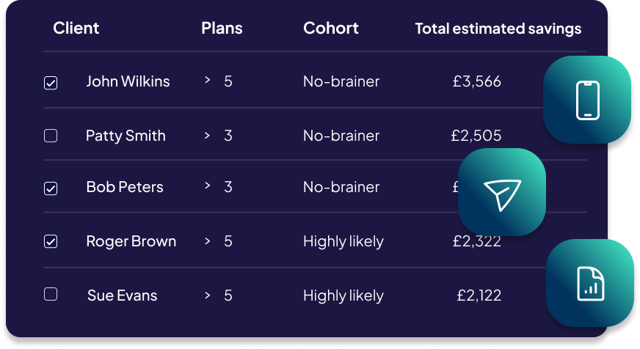The height and width of the screenshot is (349, 640).
Task: Click the Cohort column header
Action: 330,28
